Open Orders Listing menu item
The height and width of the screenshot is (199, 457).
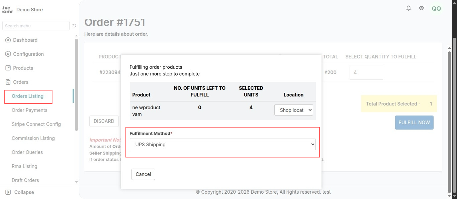28,96
